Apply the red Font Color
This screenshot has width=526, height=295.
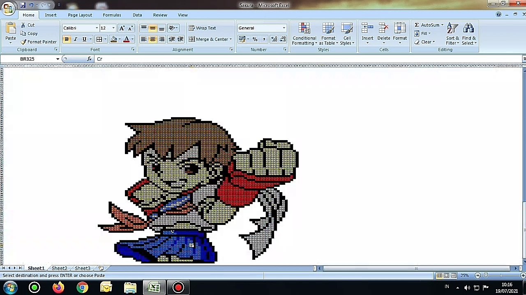[x=127, y=39]
